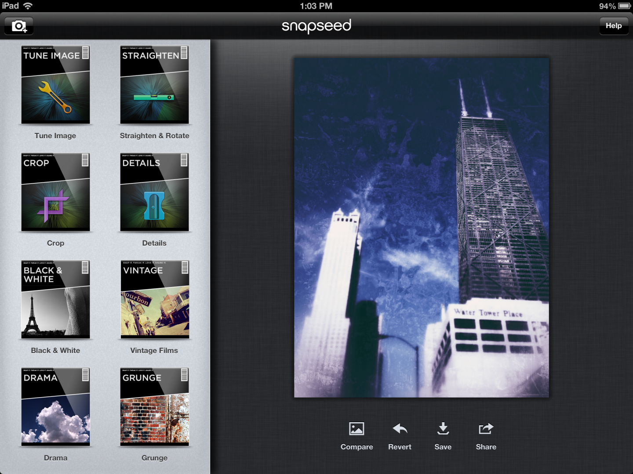633x474 pixels.
Task: Tap the Compare image icon
Action: coord(357,429)
